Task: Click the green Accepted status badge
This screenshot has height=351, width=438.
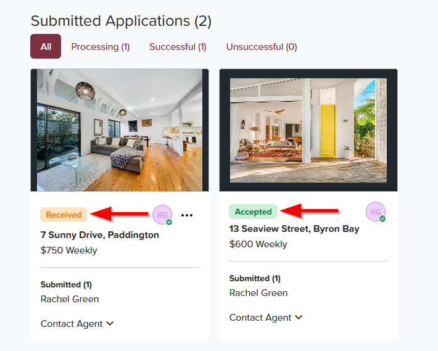Action: click(x=253, y=212)
